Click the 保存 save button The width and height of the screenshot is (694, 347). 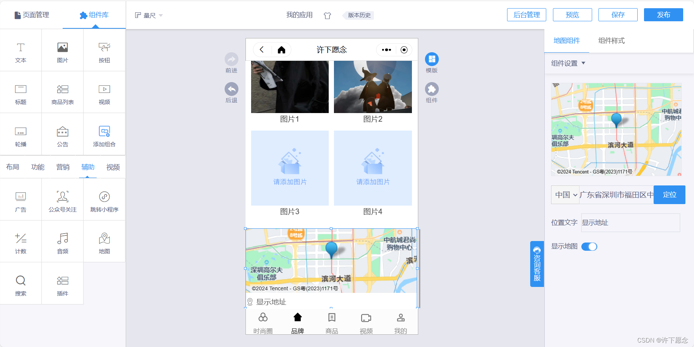point(618,15)
